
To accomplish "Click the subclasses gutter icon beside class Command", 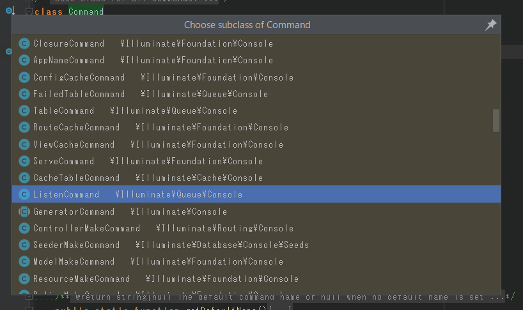I will [10, 12].
